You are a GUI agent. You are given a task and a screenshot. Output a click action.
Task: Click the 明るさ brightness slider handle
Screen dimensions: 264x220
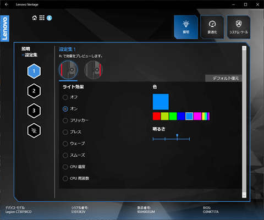coord(177,135)
